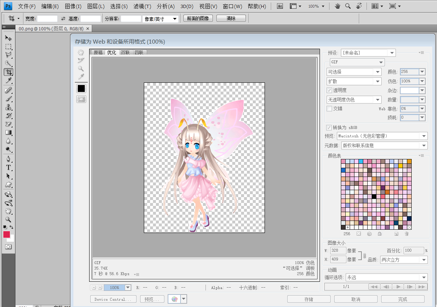Select the Type tool
This screenshot has width=437, height=307.
[8, 167]
